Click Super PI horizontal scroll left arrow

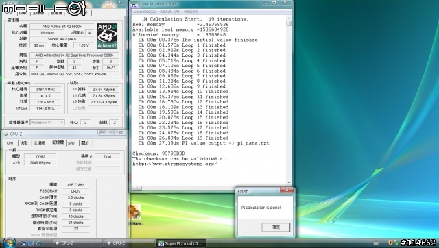[x=134, y=188]
